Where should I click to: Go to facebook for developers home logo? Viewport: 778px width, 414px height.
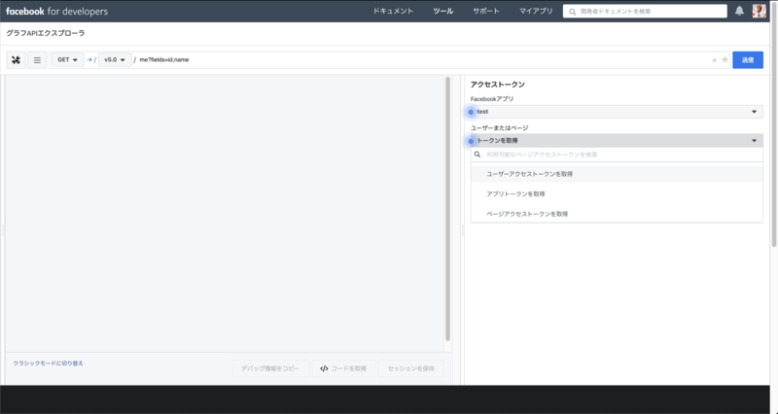tap(56, 11)
